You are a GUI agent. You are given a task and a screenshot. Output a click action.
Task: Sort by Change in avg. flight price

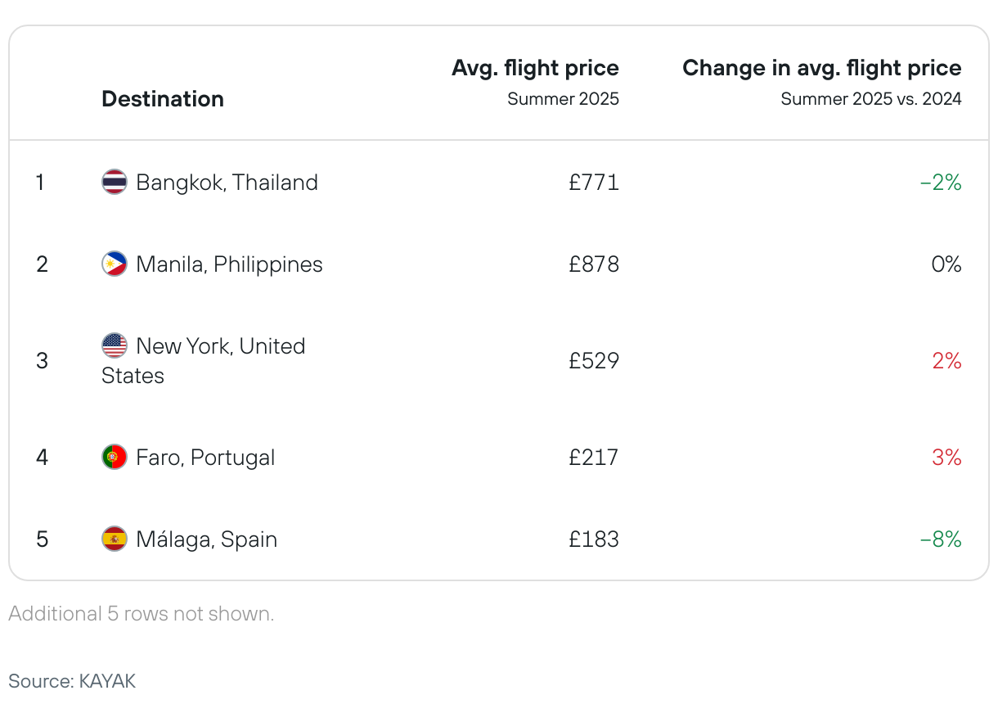point(821,68)
